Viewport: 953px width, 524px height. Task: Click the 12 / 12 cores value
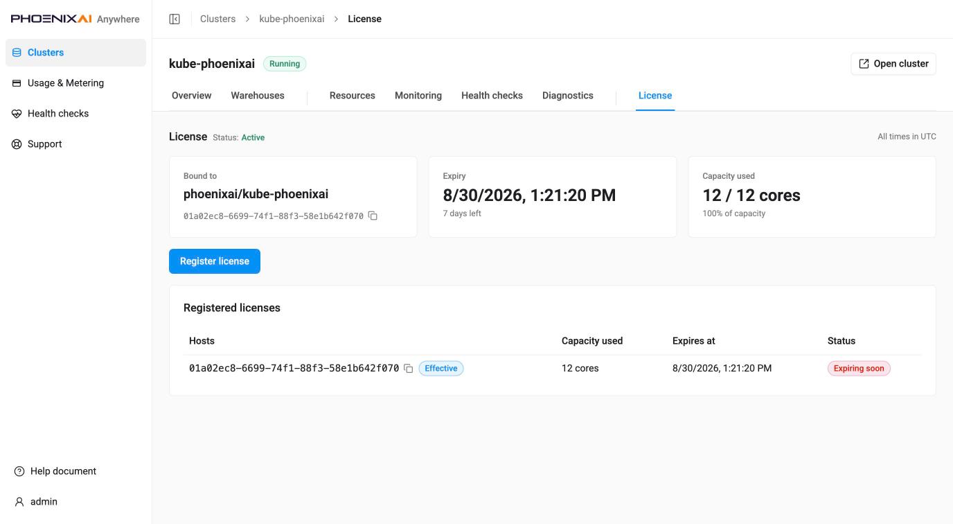pyautogui.click(x=751, y=195)
